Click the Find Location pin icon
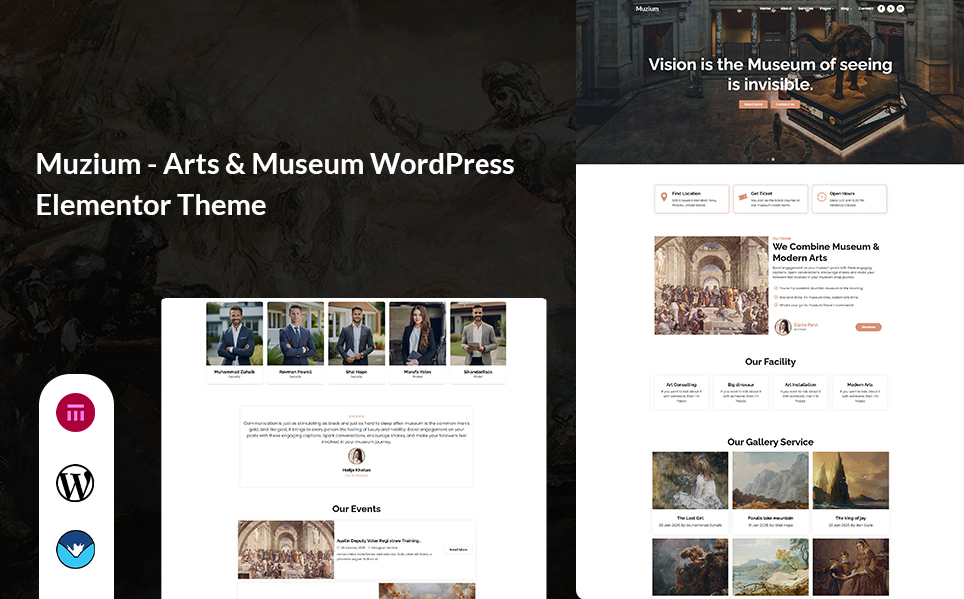The image size is (964, 599). (663, 199)
